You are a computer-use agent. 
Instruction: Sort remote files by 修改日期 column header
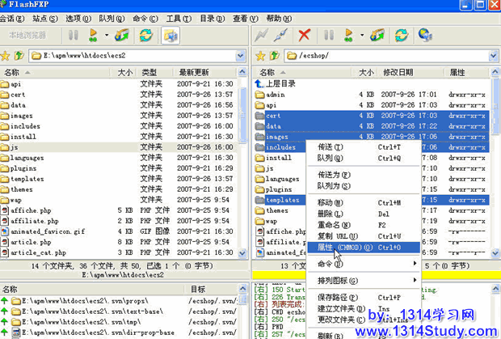click(398, 72)
